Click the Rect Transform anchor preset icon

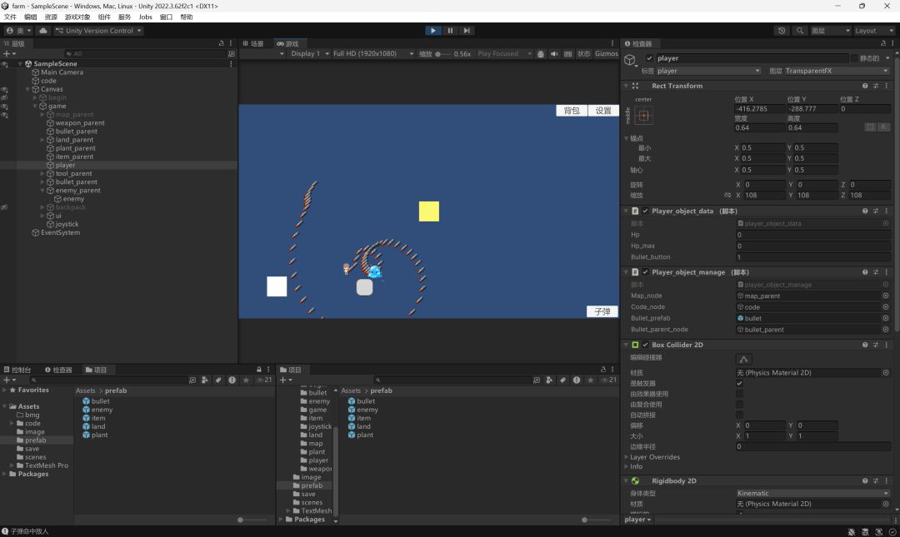tap(643, 116)
